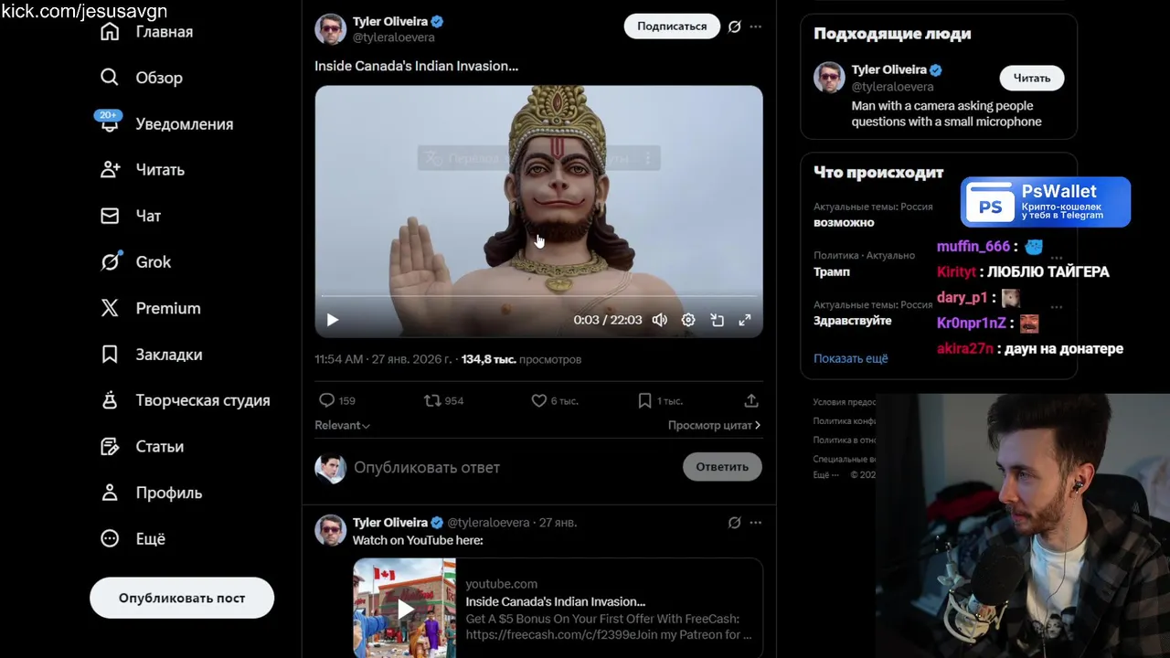Click Подписаться button on post

672,27
